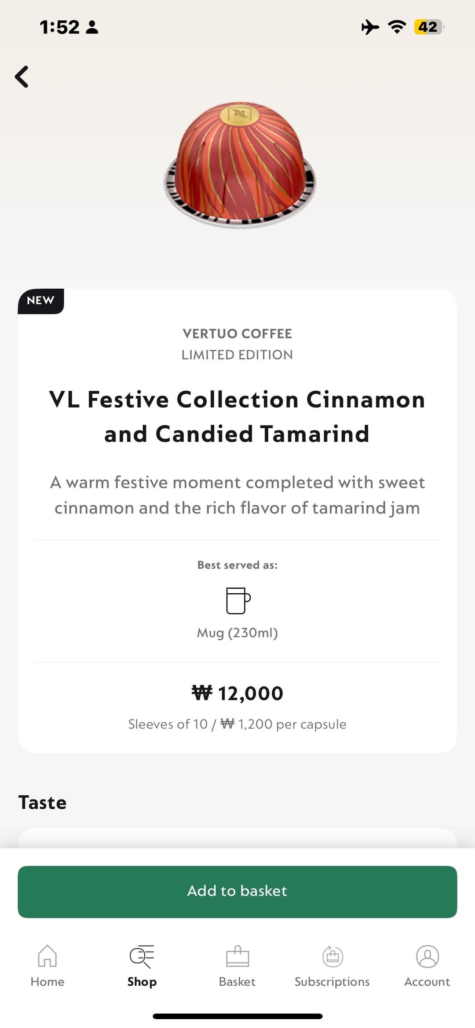Tap the Wi-Fi status icon

397,27
